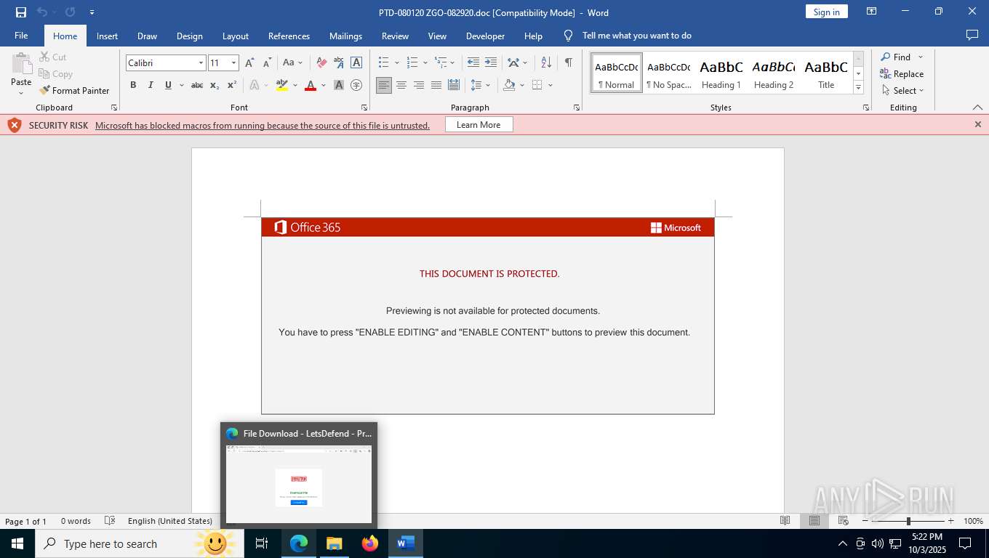The image size is (989, 558).
Task: Apply superscript formatting
Action: [232, 85]
